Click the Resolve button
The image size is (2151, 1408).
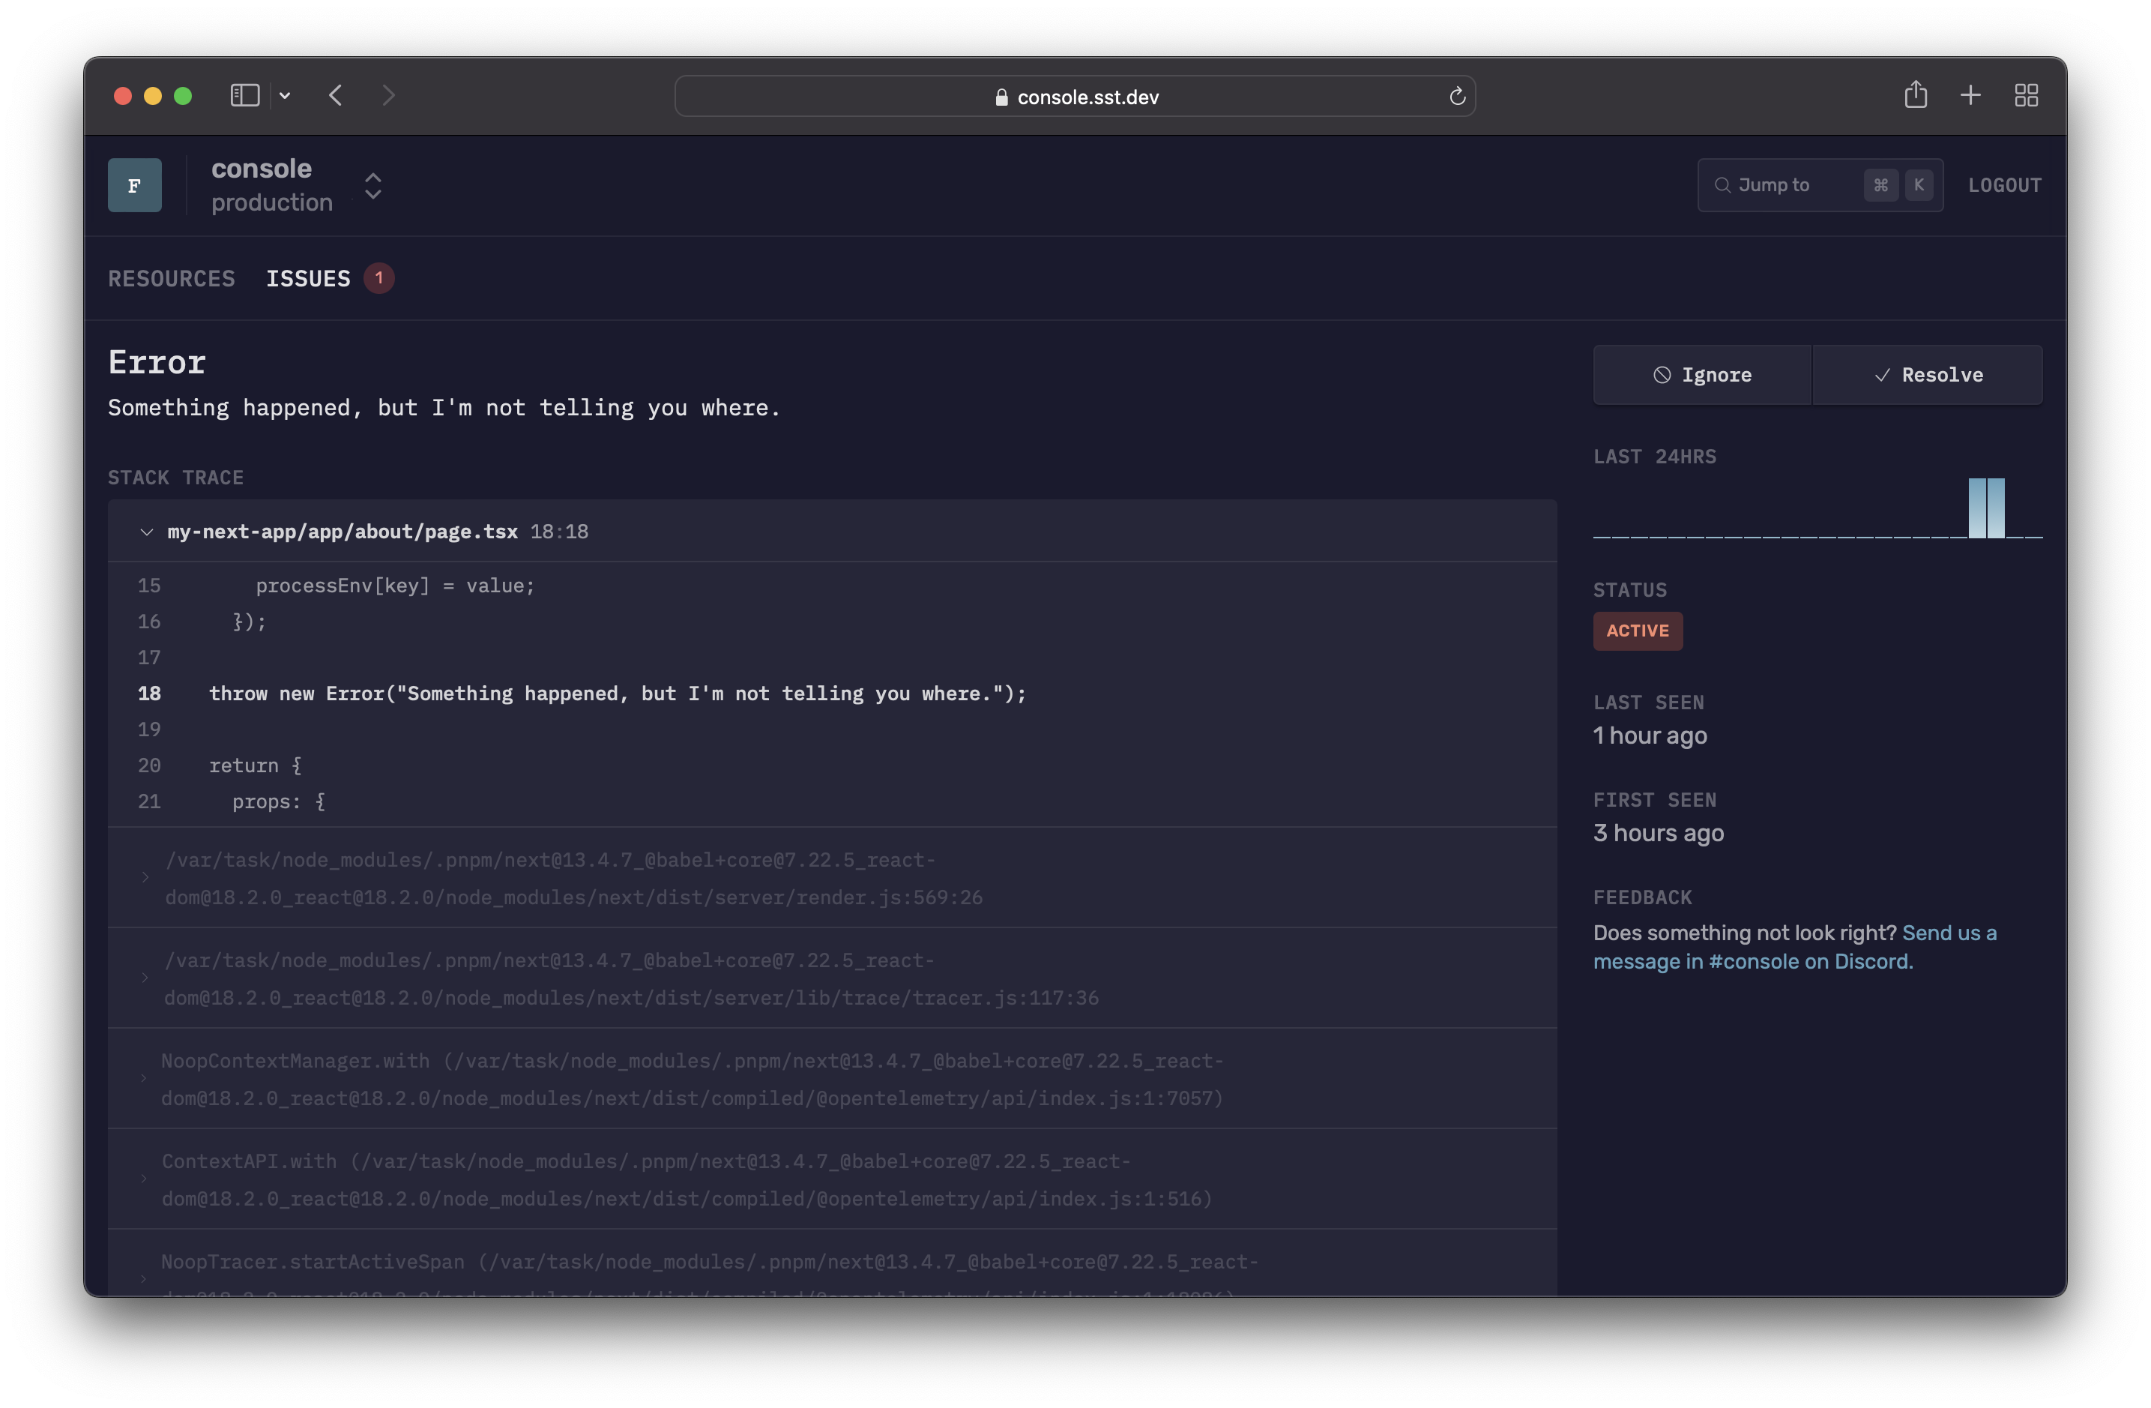1928,374
